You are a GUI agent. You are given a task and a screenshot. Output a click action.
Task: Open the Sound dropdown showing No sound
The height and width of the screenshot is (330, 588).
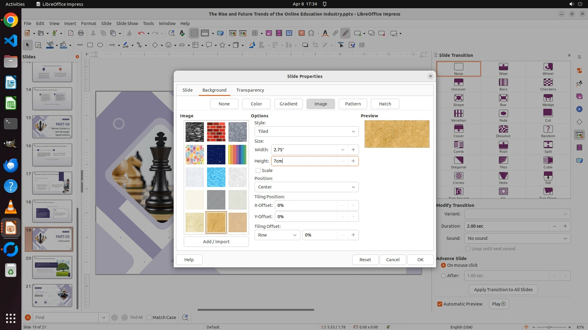coord(517,238)
